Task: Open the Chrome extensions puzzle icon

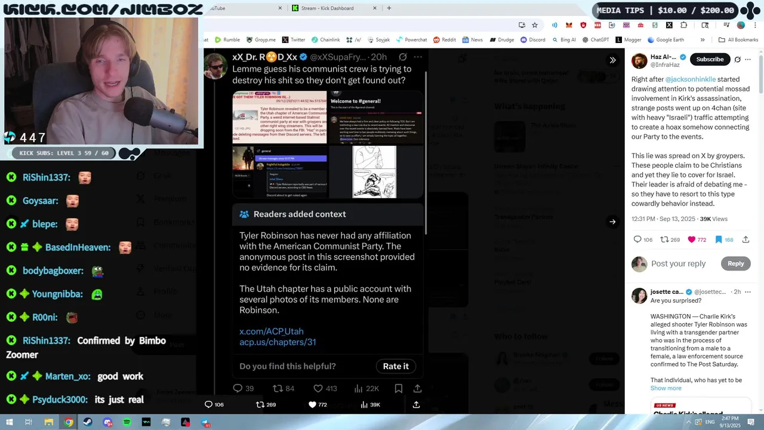Action: pos(683,25)
